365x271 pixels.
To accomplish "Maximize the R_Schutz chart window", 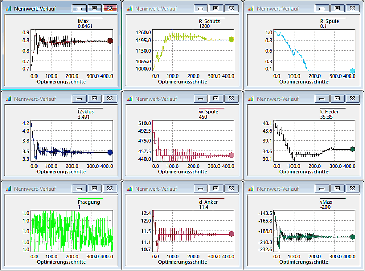I will pos(216,8).
